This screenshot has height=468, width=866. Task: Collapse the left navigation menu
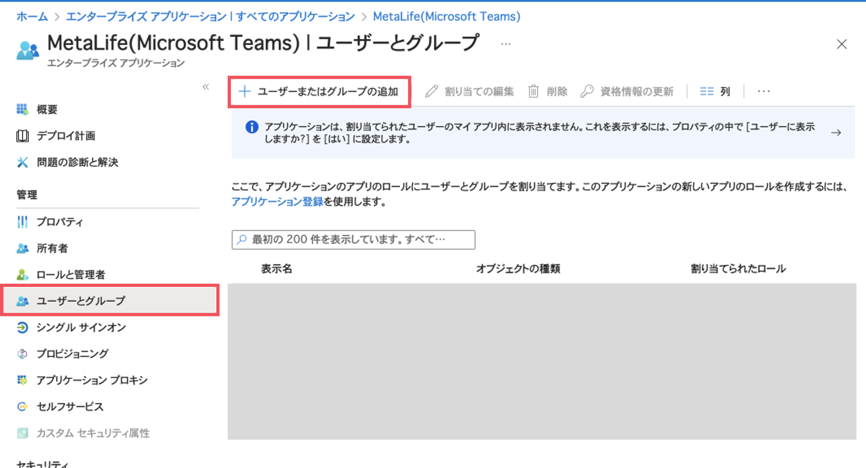point(206,87)
